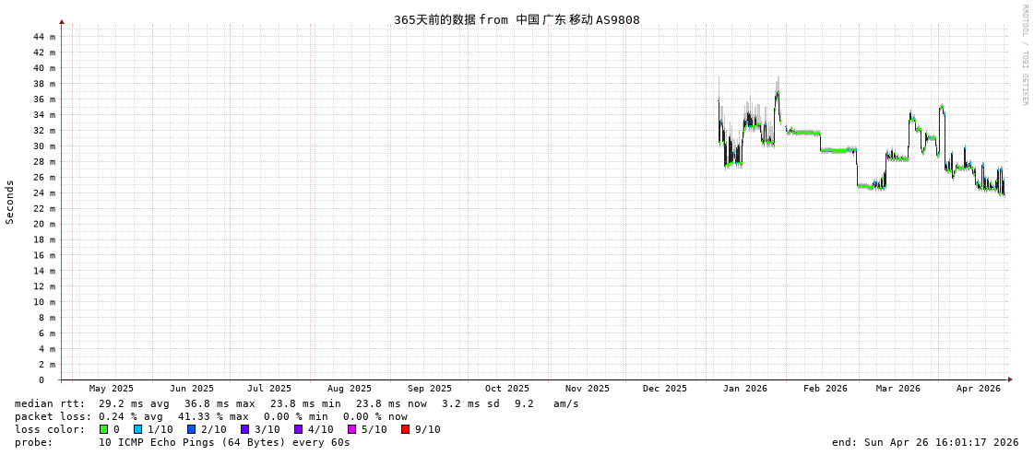Viewport: 1034px width, 455px height.
Task: Click the Jan 2026 x-axis label
Action: tap(744, 389)
